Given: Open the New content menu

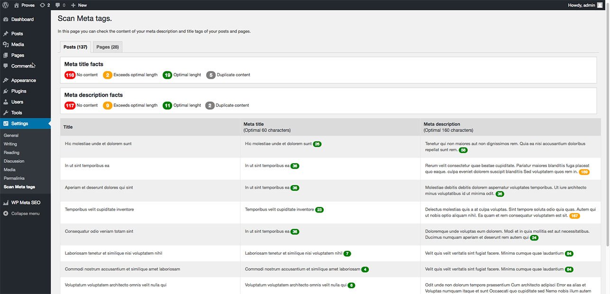Looking at the screenshot, I should point(79,5).
